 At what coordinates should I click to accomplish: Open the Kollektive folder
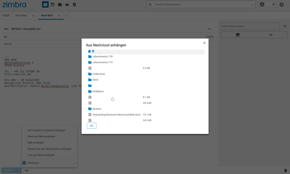pos(98,92)
